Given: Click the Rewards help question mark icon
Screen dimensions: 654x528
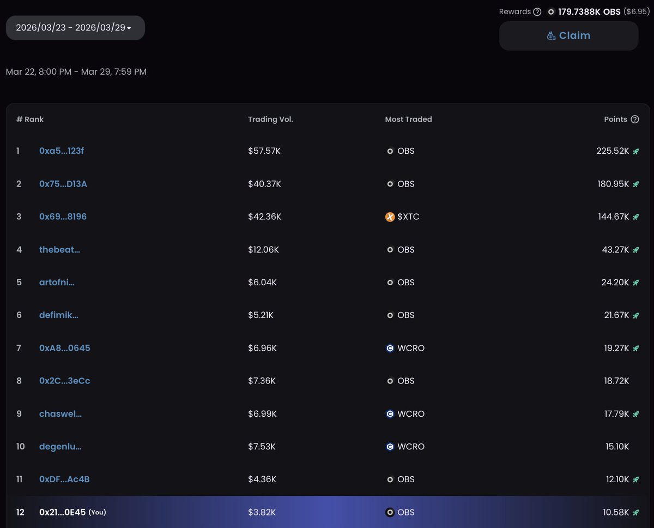Looking at the screenshot, I should 537,11.
